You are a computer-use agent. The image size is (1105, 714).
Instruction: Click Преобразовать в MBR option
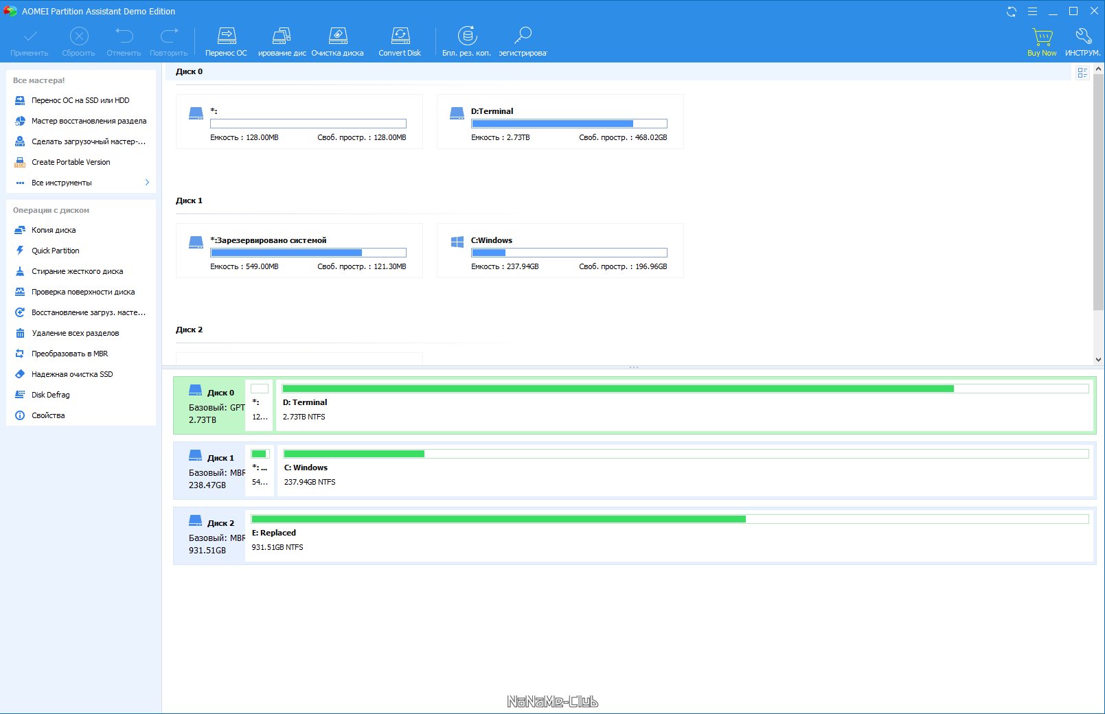pyautogui.click(x=69, y=354)
